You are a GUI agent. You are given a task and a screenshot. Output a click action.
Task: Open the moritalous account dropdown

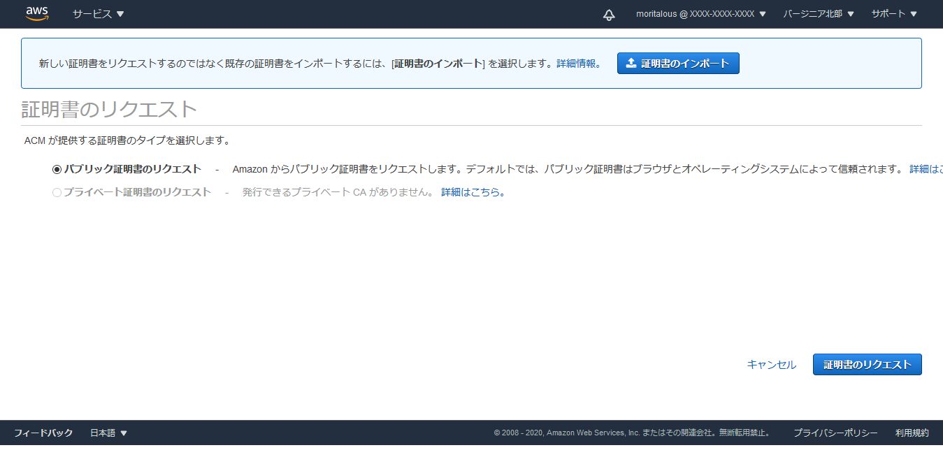click(x=700, y=14)
